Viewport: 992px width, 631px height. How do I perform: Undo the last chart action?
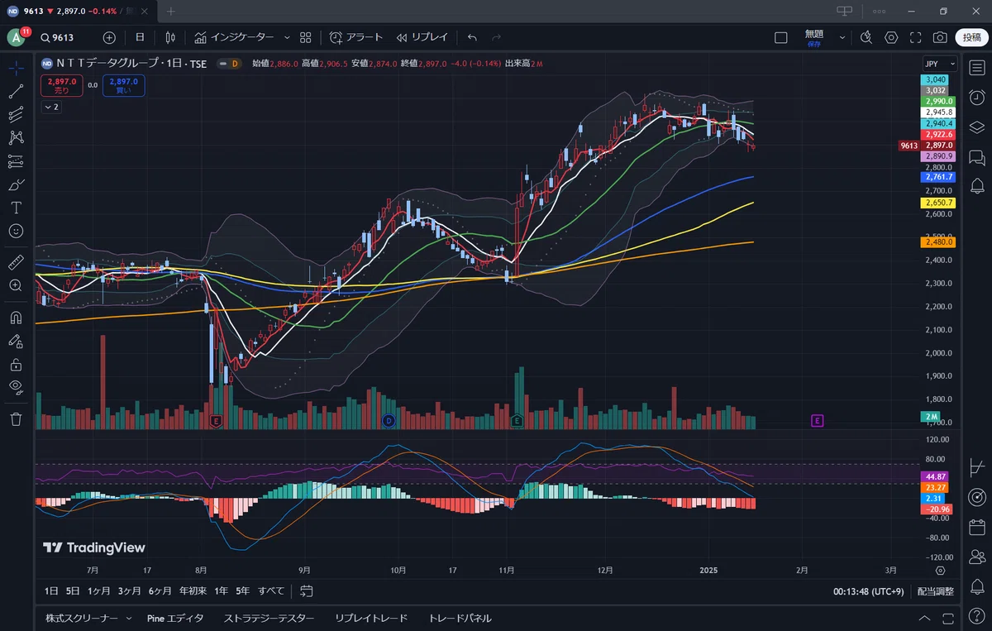[x=473, y=37]
